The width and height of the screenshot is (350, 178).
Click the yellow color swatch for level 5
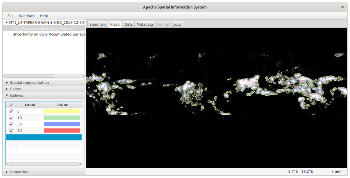point(62,111)
